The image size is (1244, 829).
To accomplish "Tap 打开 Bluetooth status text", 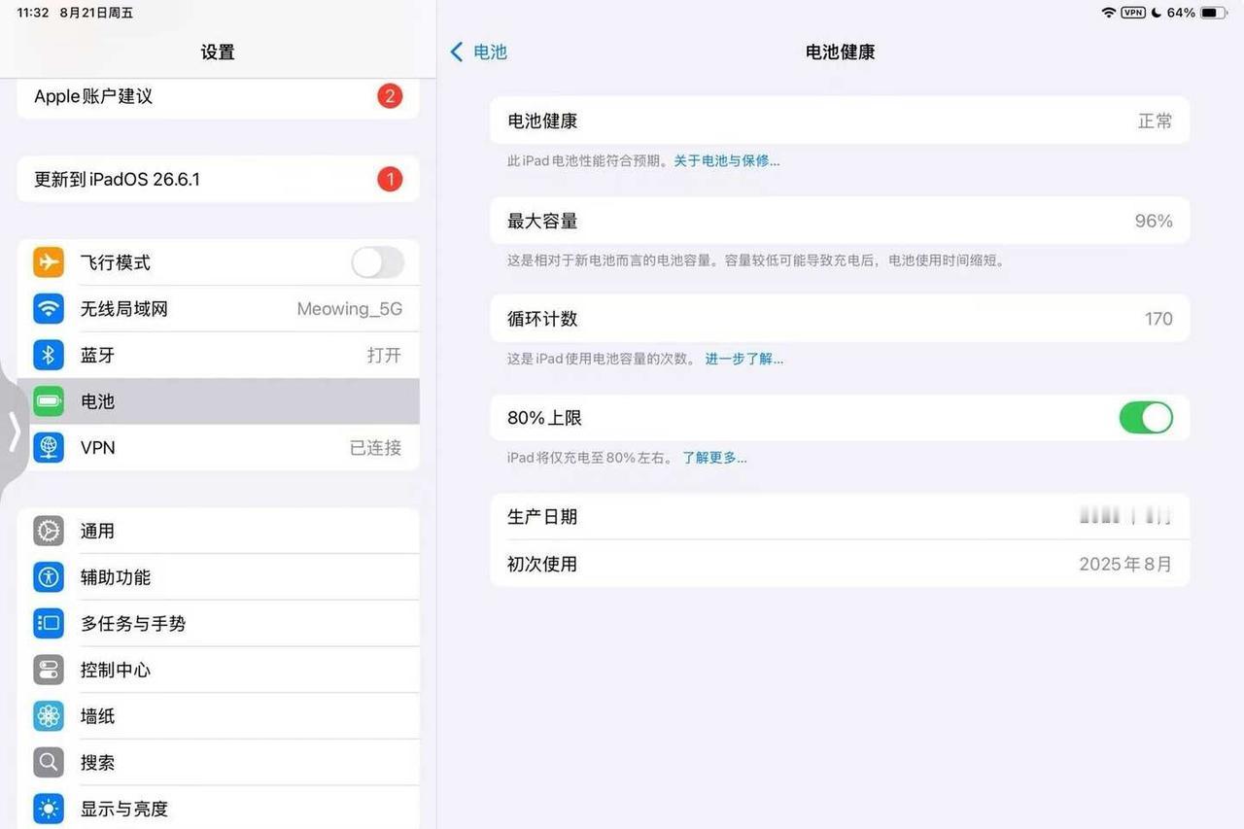I will point(384,355).
